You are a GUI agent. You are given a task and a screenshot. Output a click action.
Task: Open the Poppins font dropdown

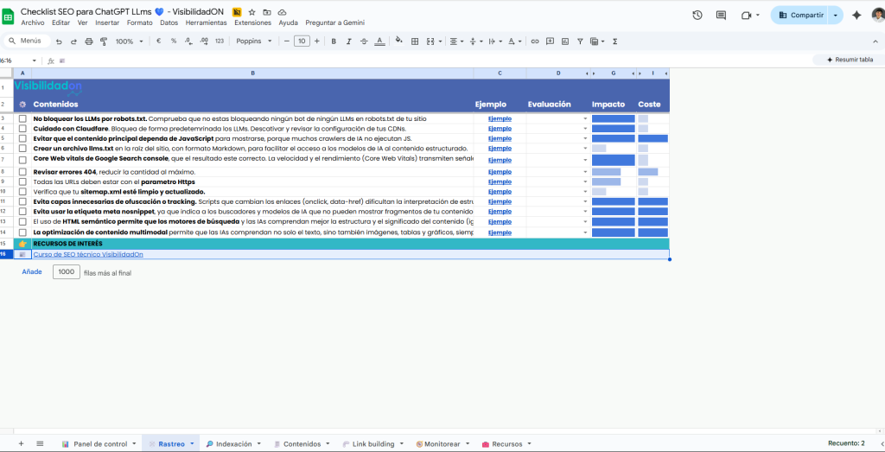254,41
